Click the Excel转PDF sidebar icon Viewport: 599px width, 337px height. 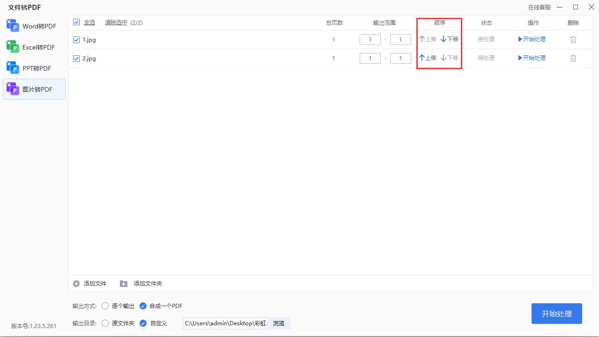(13, 47)
